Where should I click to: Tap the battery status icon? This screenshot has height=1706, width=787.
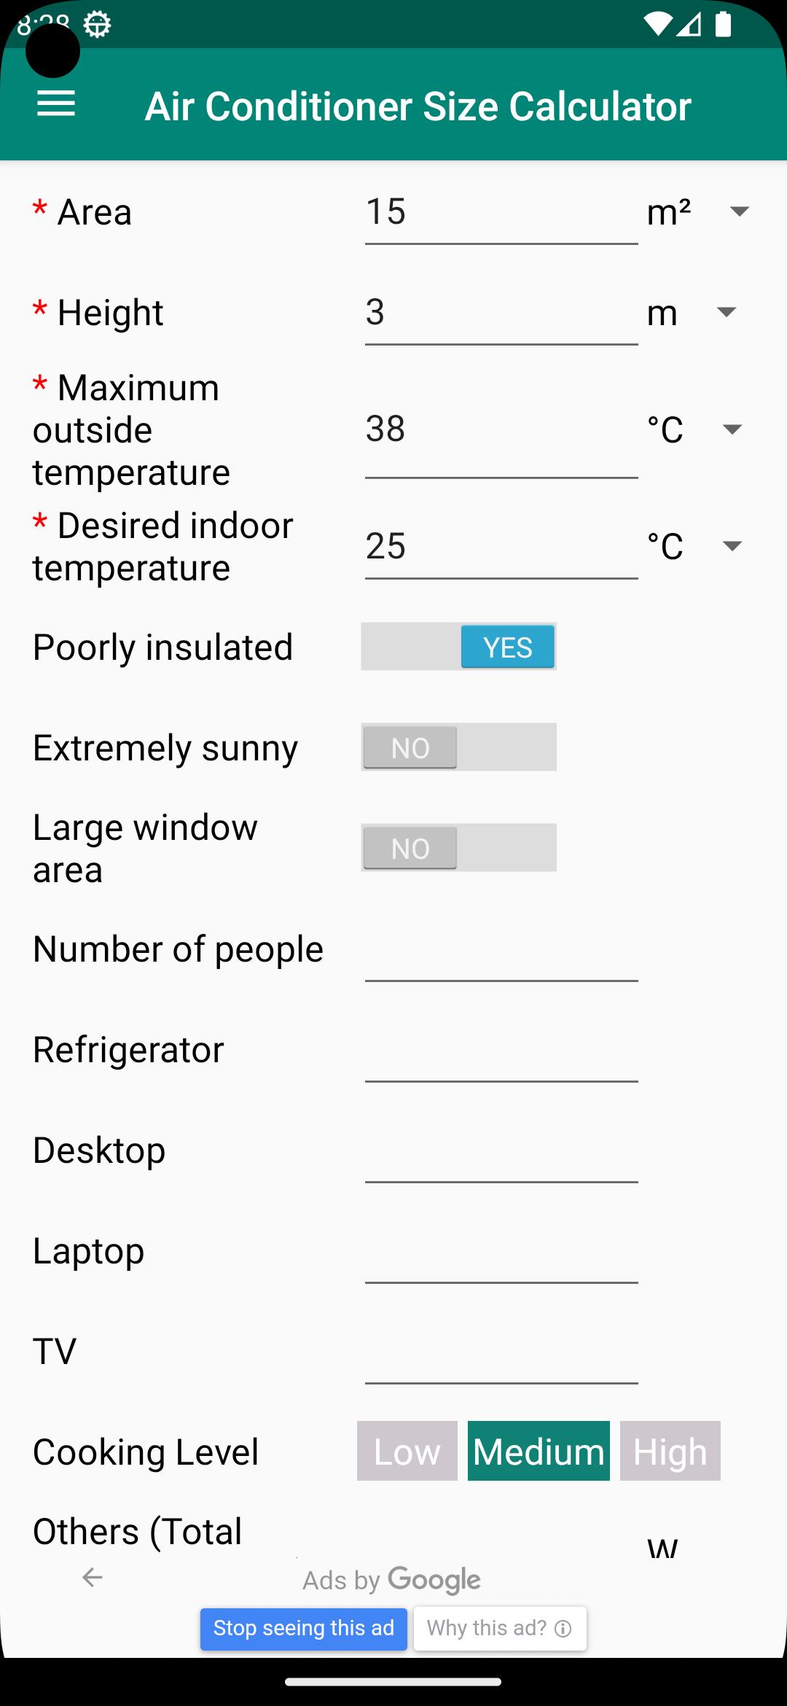click(723, 24)
